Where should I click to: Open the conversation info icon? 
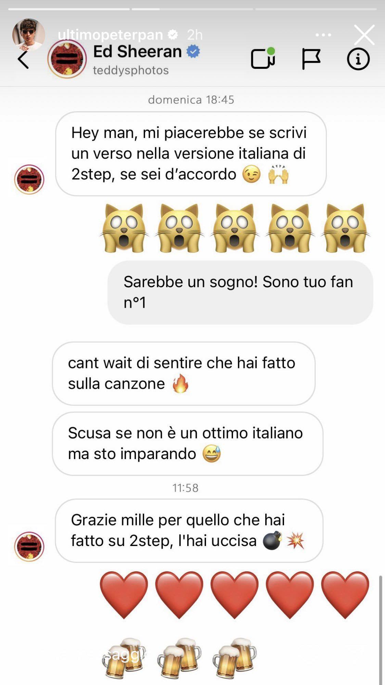pyautogui.click(x=358, y=59)
